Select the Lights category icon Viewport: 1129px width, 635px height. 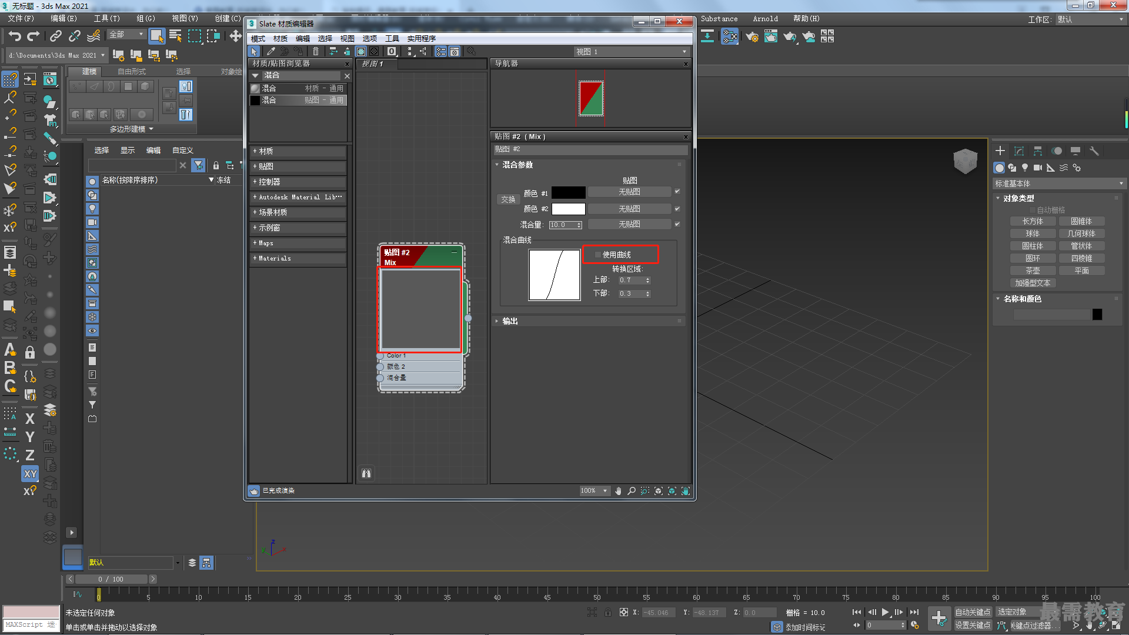(x=1025, y=168)
